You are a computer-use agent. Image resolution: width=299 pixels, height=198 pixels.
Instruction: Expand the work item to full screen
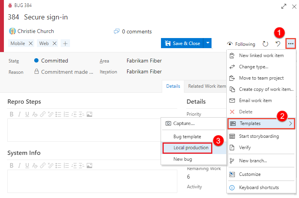point(284,7)
